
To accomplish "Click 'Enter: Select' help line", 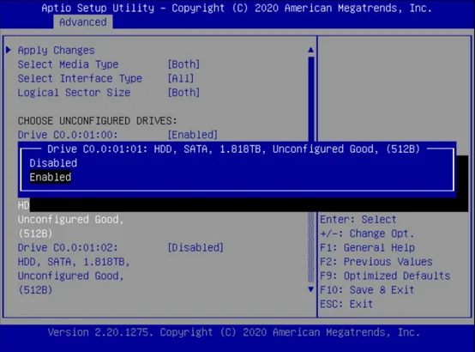I will tap(358, 220).
